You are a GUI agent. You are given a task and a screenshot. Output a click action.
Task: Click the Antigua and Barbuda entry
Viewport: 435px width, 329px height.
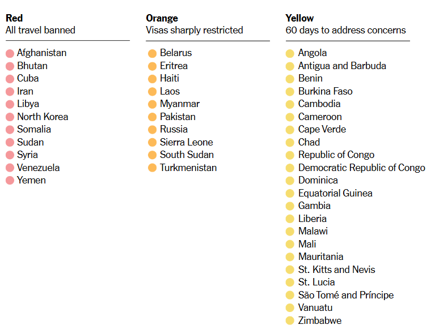(x=342, y=66)
